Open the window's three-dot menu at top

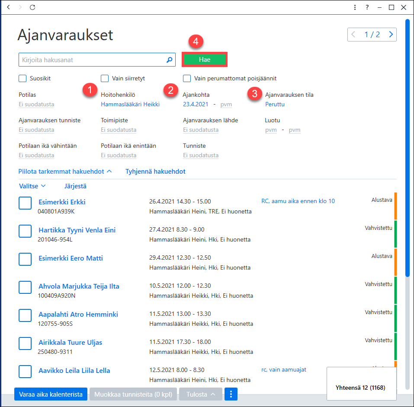(355, 7)
